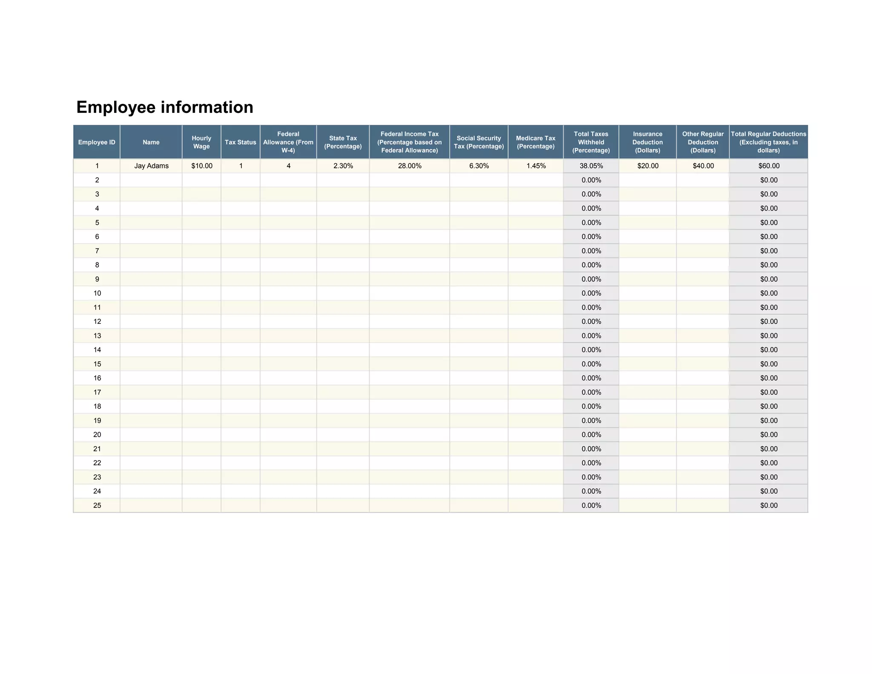Click the Employee ID column header
This screenshot has height=674, width=872.
click(x=97, y=142)
